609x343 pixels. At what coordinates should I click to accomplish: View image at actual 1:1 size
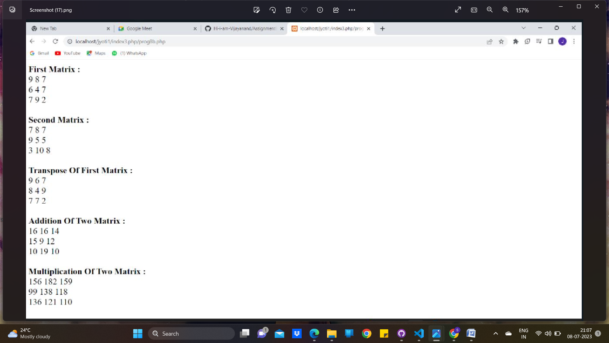[474, 10]
